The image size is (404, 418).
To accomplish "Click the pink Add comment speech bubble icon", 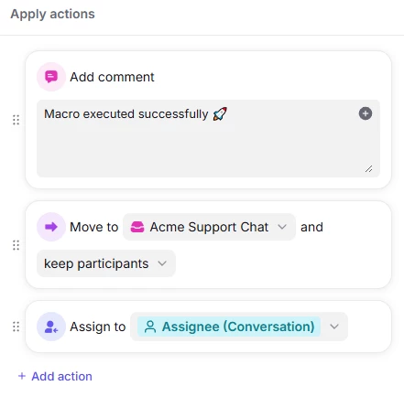I will click(51, 77).
